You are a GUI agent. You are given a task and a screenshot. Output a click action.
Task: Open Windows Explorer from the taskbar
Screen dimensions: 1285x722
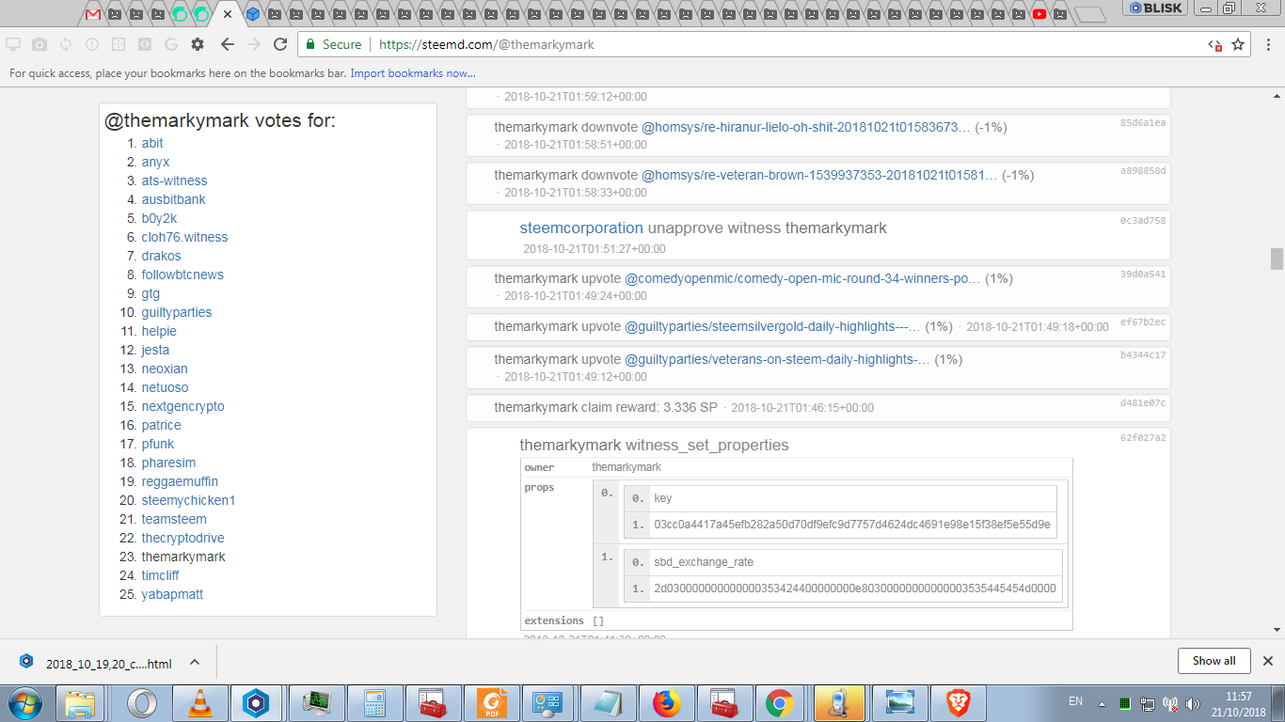coord(81,703)
